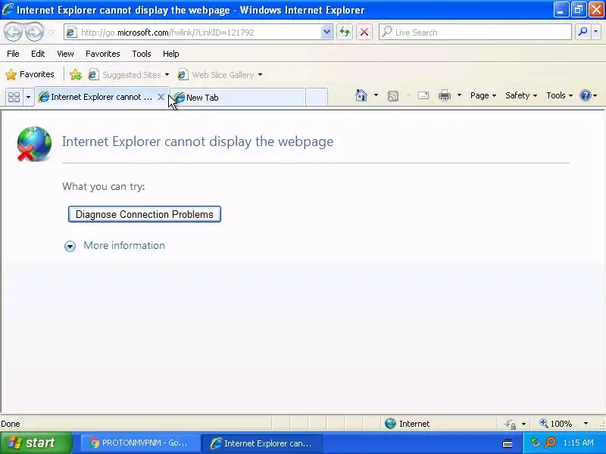Open the File menu
The image size is (606, 454).
pos(13,54)
